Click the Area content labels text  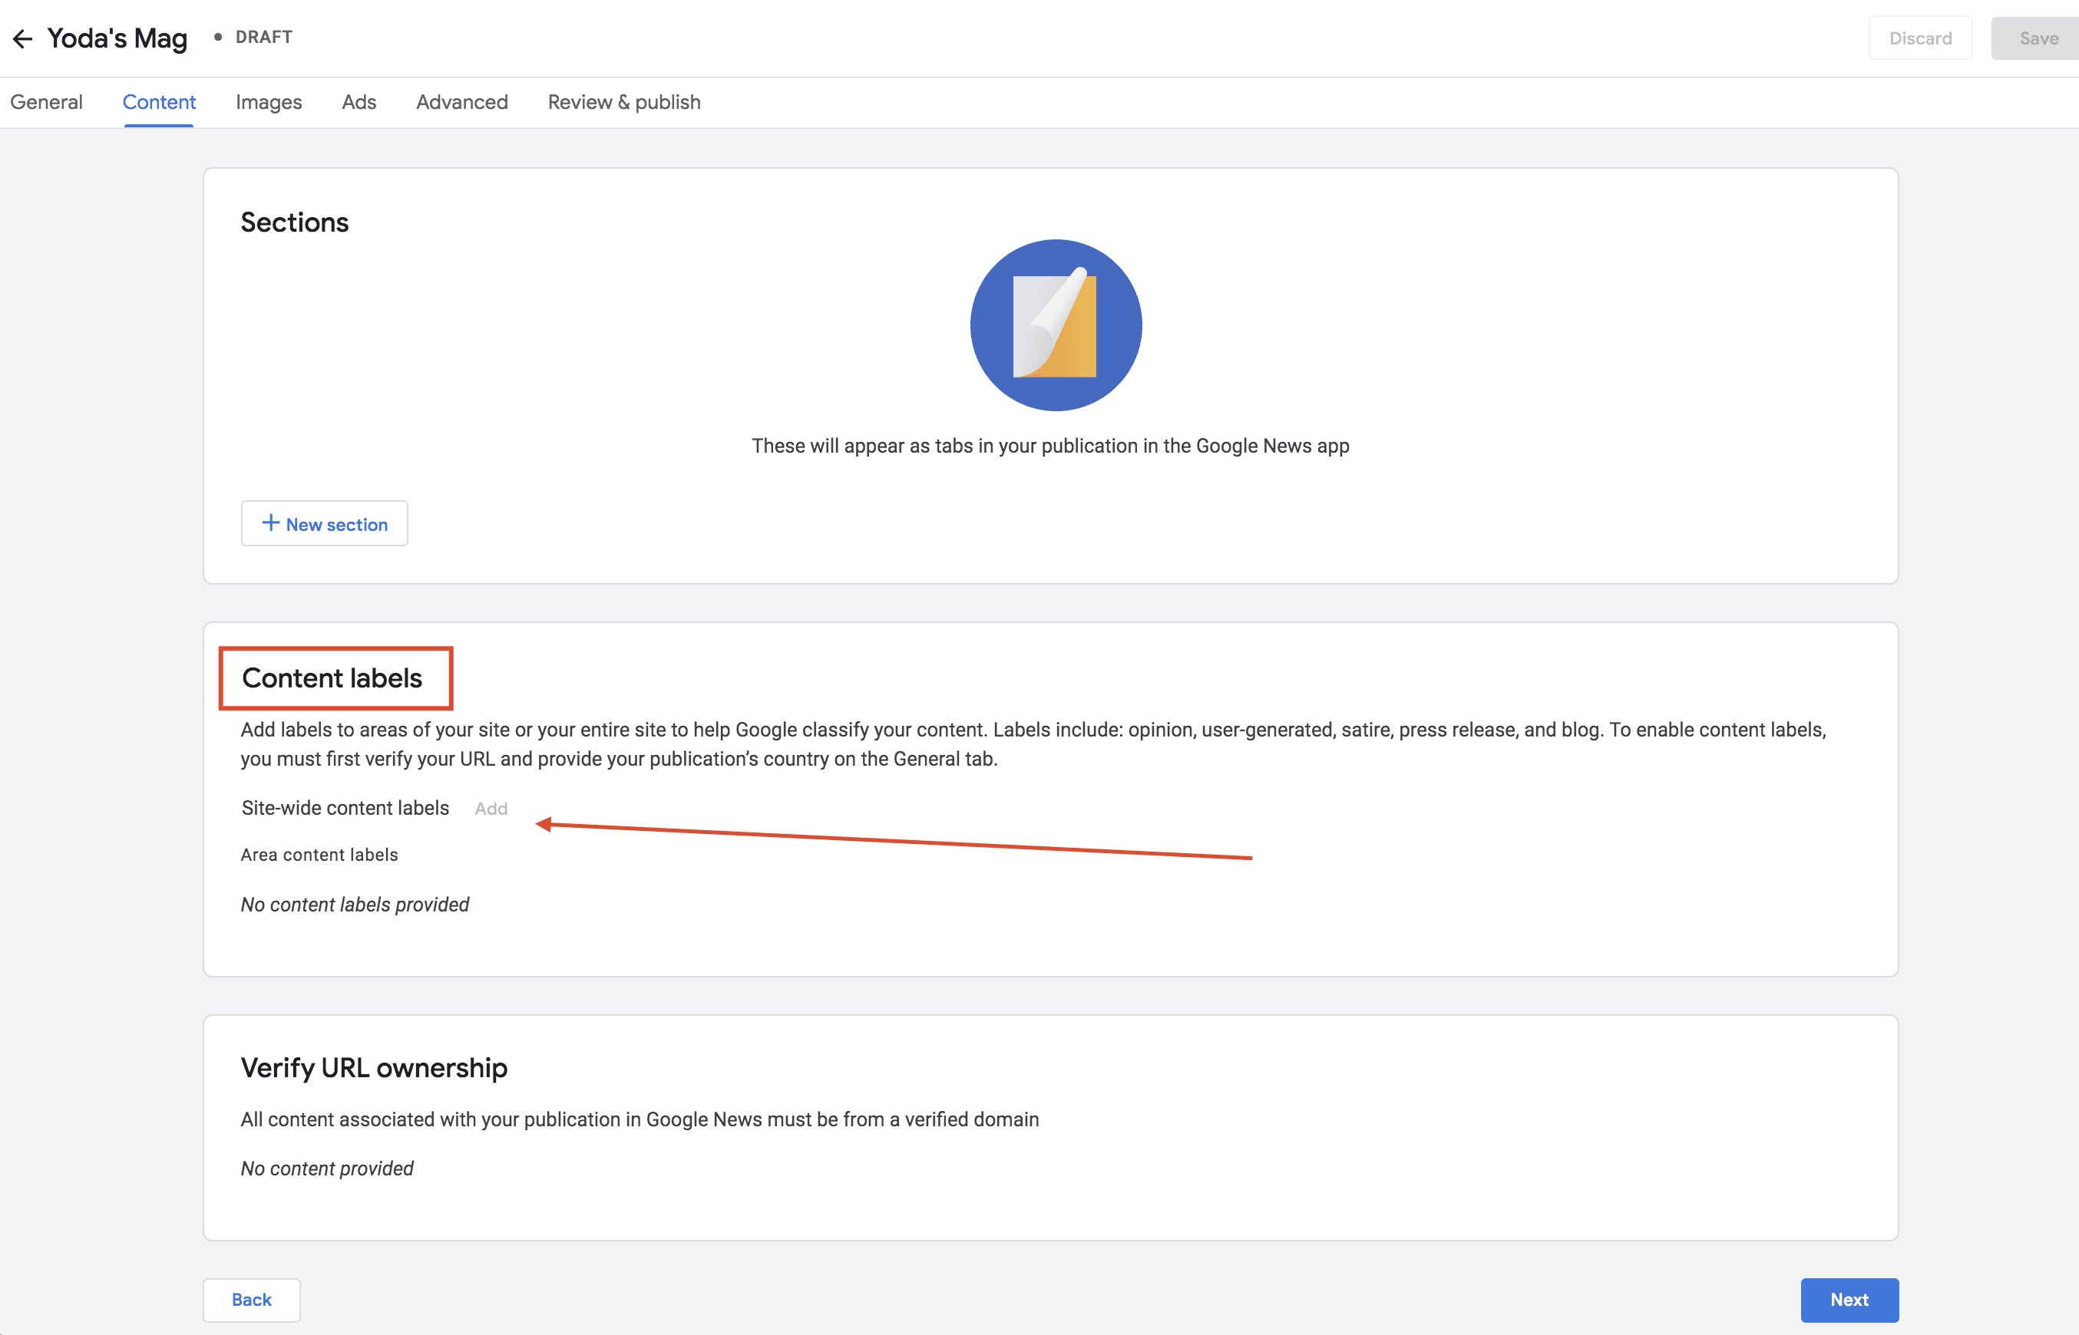click(319, 855)
